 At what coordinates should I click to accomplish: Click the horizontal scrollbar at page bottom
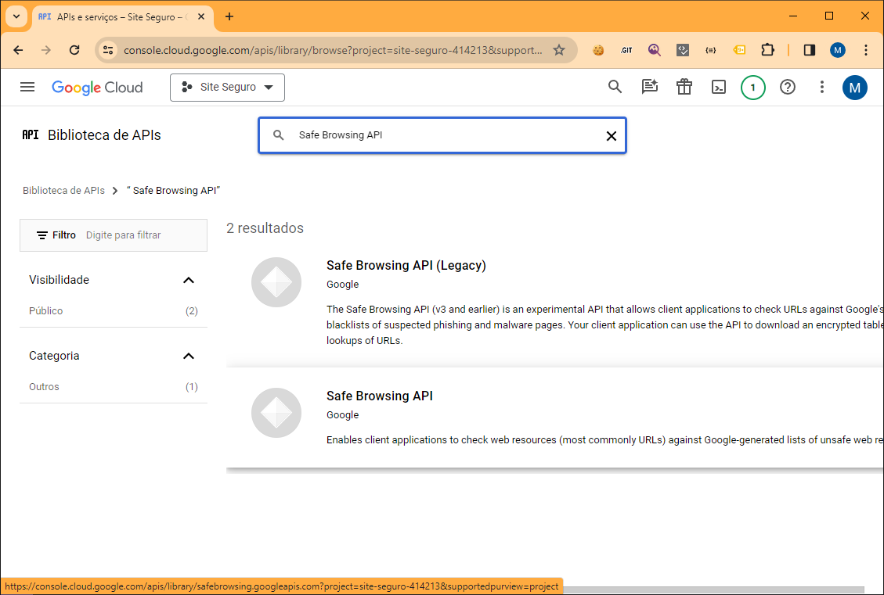click(713, 590)
